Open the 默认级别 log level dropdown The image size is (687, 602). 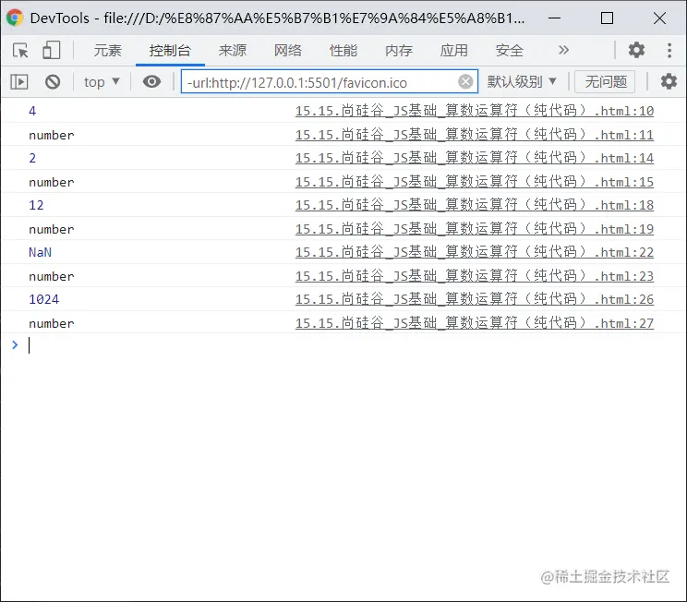(x=522, y=82)
